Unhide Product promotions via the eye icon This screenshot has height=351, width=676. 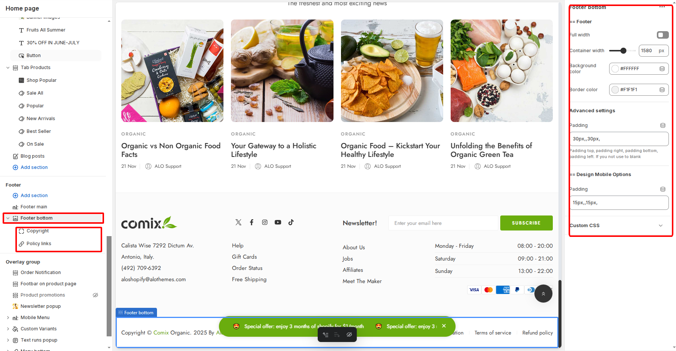pyautogui.click(x=95, y=295)
